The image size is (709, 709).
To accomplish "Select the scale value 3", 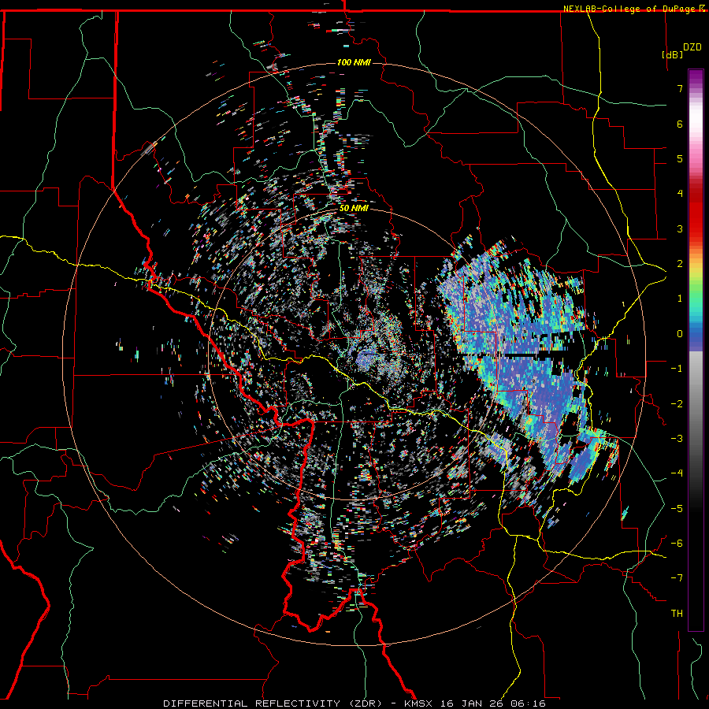I will 680,228.
